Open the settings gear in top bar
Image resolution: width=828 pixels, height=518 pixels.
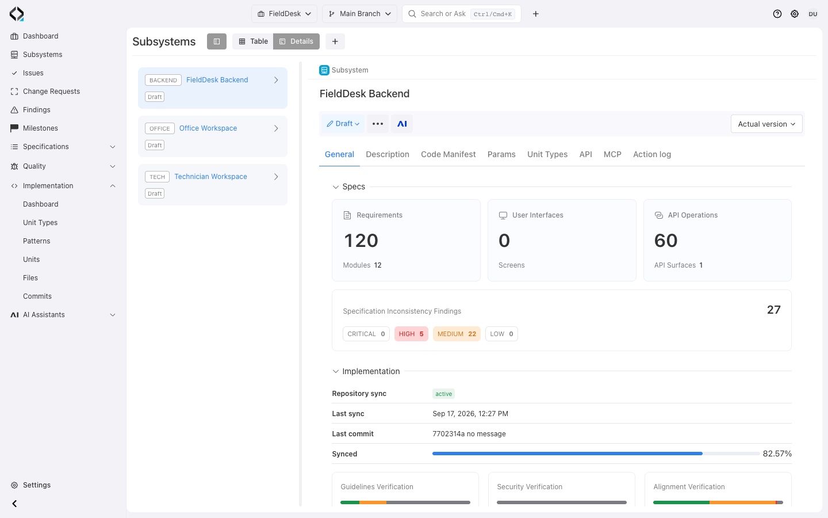795,14
